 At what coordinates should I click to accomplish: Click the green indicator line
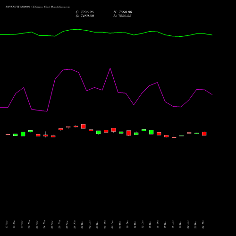[x=106, y=33]
